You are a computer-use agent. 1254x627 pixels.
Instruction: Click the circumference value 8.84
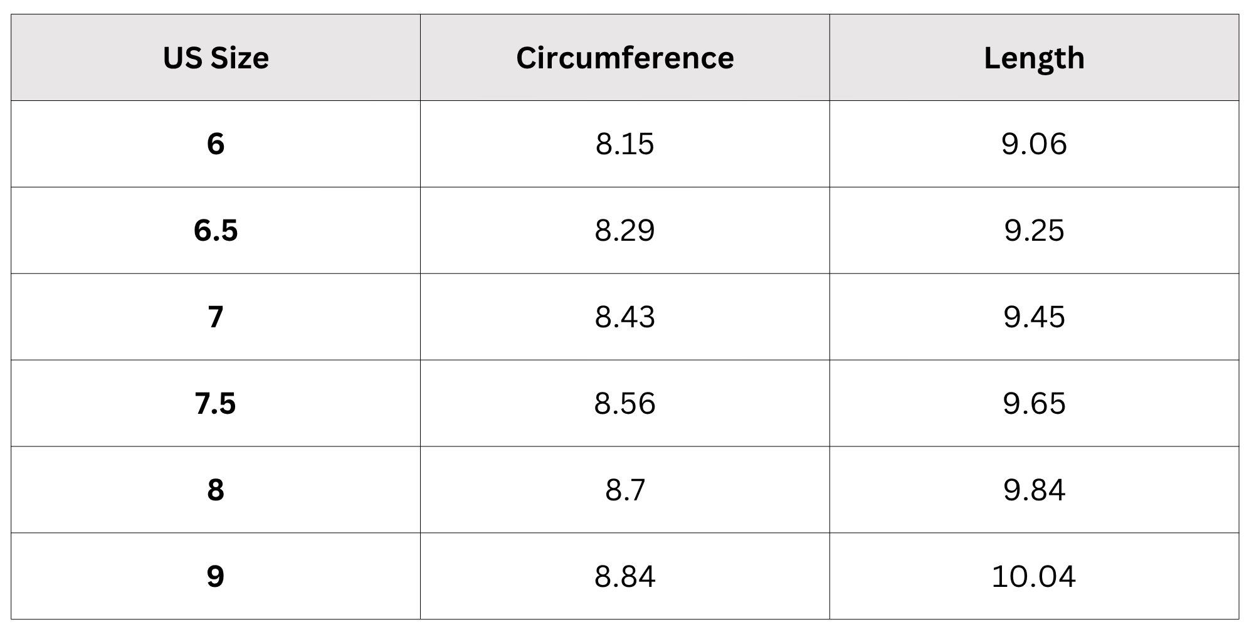coord(625,576)
